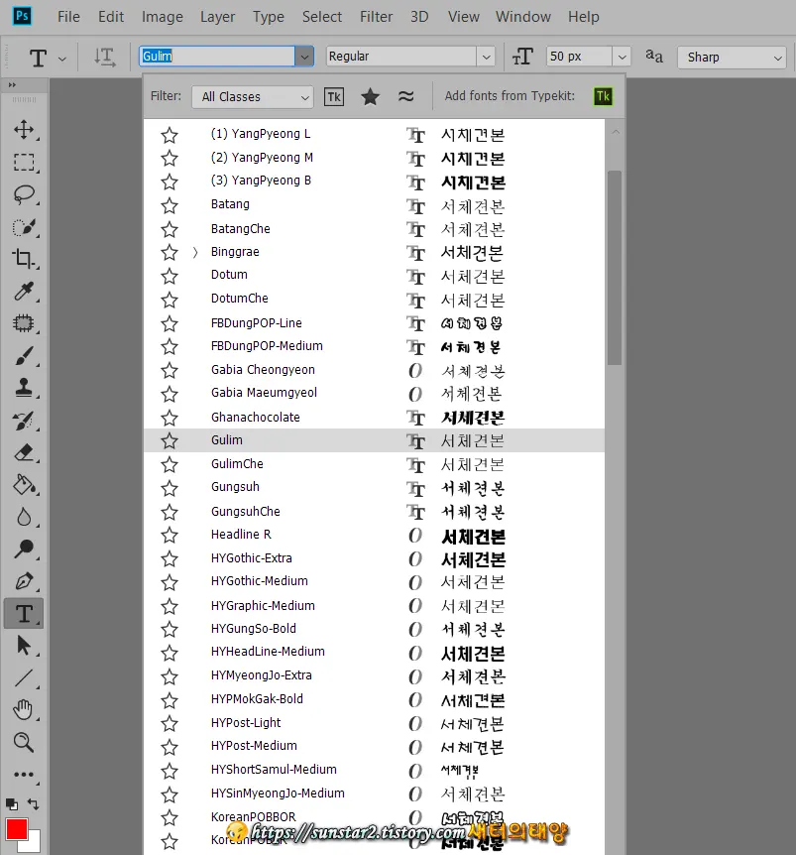
Task: Favorite the Ghanachocolate font star
Action: coord(170,418)
